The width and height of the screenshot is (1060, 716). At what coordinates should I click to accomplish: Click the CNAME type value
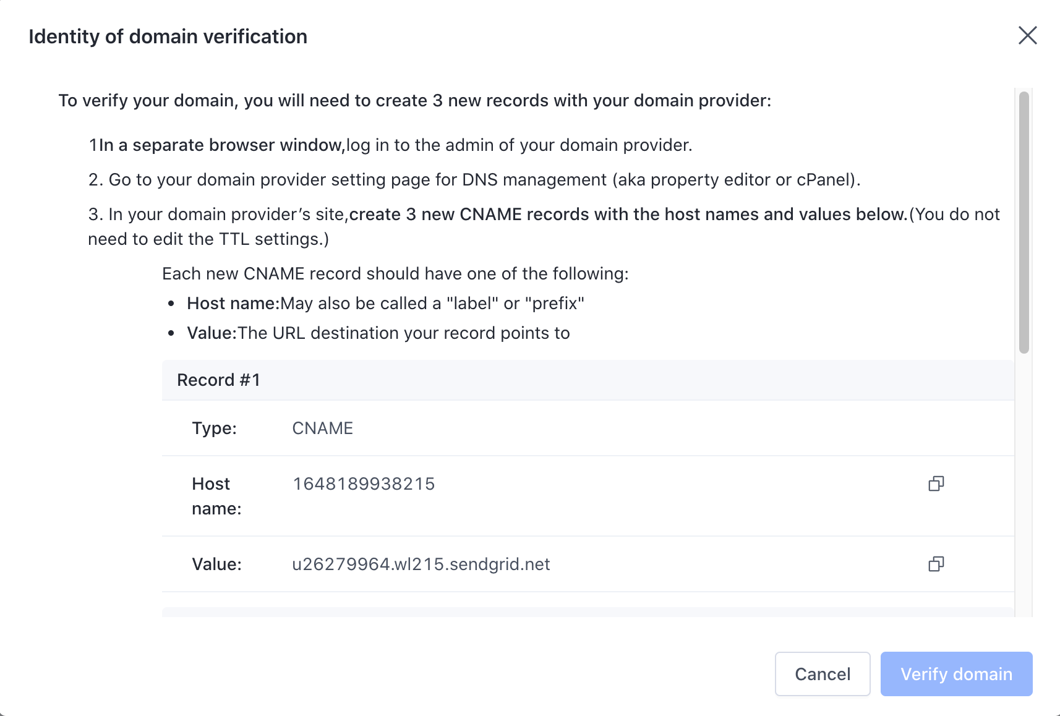(x=322, y=428)
